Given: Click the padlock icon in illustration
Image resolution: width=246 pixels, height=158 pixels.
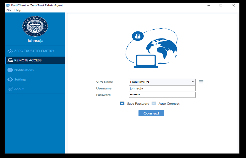Looking at the screenshot, I should (138, 36).
